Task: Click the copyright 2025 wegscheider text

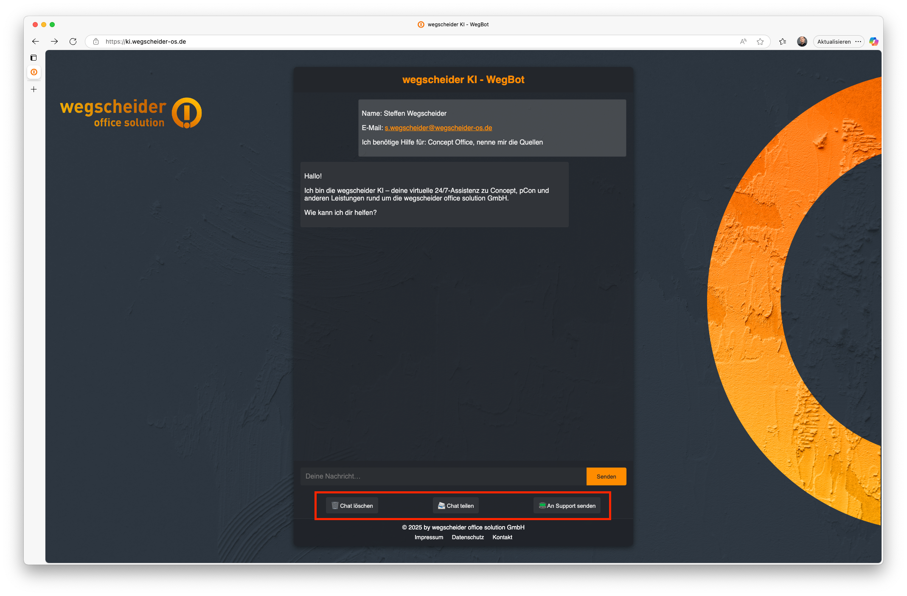Action: pyautogui.click(x=463, y=527)
